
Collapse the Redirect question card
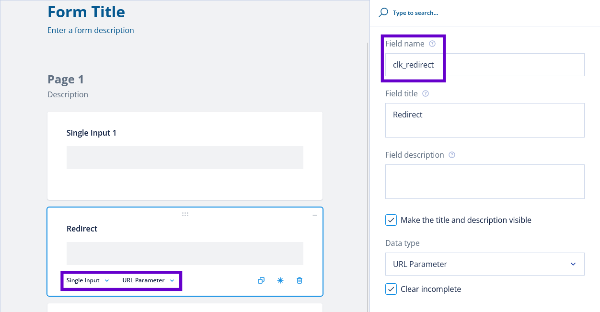click(315, 216)
